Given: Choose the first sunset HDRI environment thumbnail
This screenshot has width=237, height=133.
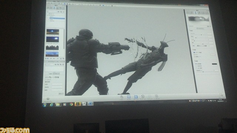Looking at the screenshot, I should click(x=53, y=32).
